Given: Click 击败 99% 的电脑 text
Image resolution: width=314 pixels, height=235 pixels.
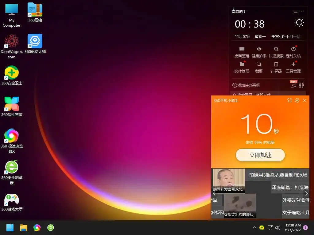Looking at the screenshot, I should tap(260, 143).
